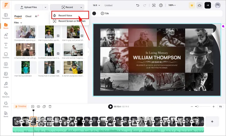
Task: Toggle checkmark on man and woman hugging
Action: click(x=82, y=54)
